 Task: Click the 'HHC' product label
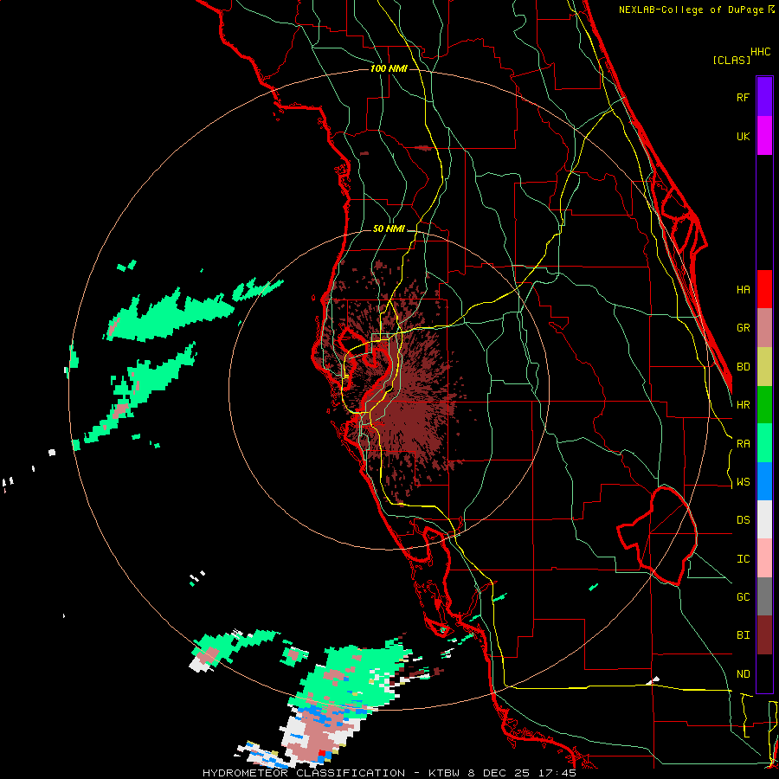point(761,52)
